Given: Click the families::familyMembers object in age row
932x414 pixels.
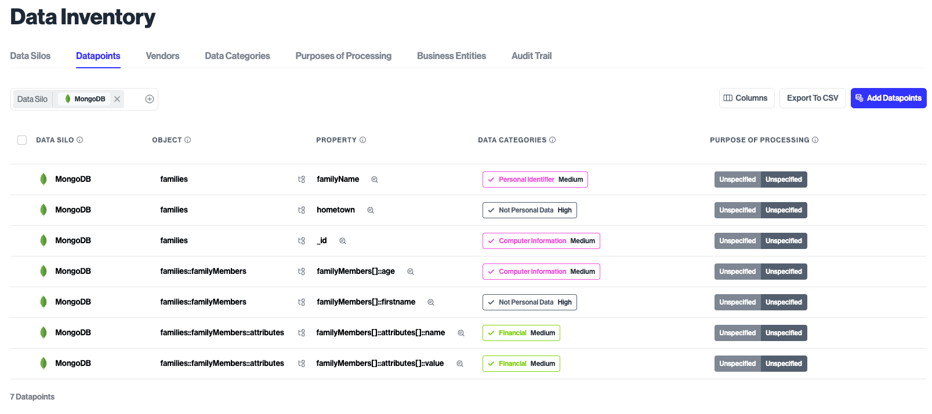Looking at the screenshot, I should tap(203, 272).
